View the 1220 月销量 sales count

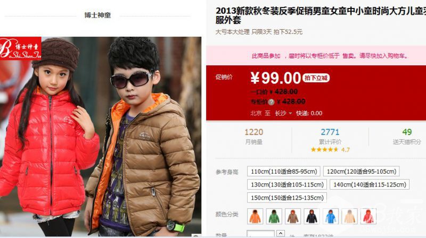(254, 137)
